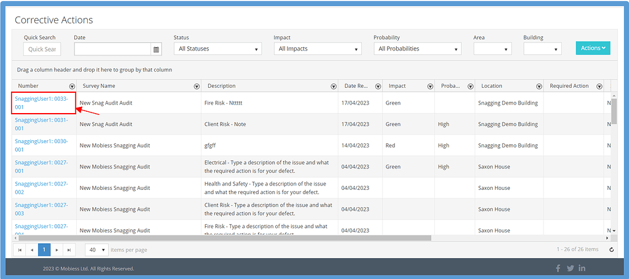The width and height of the screenshot is (629, 279).
Task: Expand the All Impacts dropdown
Action: point(318,49)
